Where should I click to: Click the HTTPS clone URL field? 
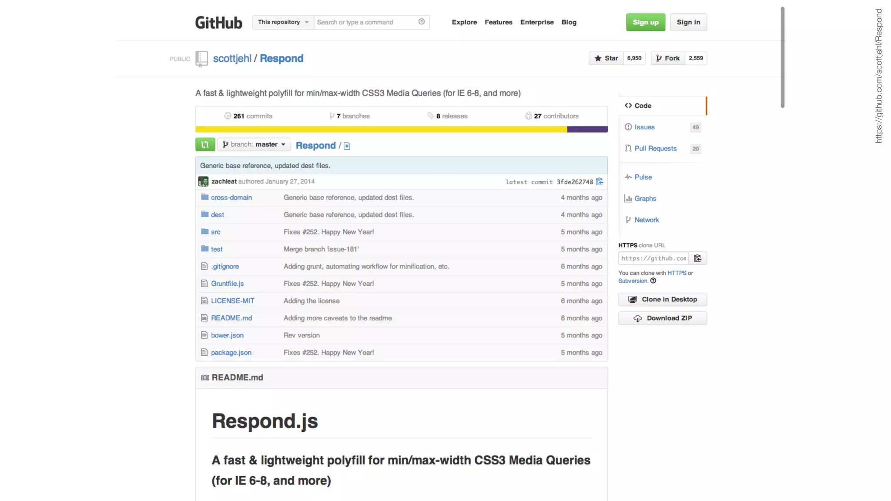tap(653, 258)
